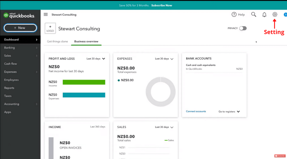Click the Total sales NZ$0.00 amount
This screenshot has height=159, width=287.
point(126,136)
